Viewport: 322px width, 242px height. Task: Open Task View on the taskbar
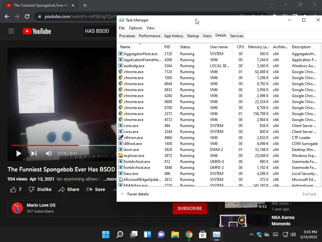tap(133, 234)
